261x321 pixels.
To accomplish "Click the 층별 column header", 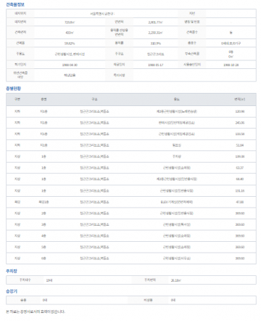I will (43, 99).
